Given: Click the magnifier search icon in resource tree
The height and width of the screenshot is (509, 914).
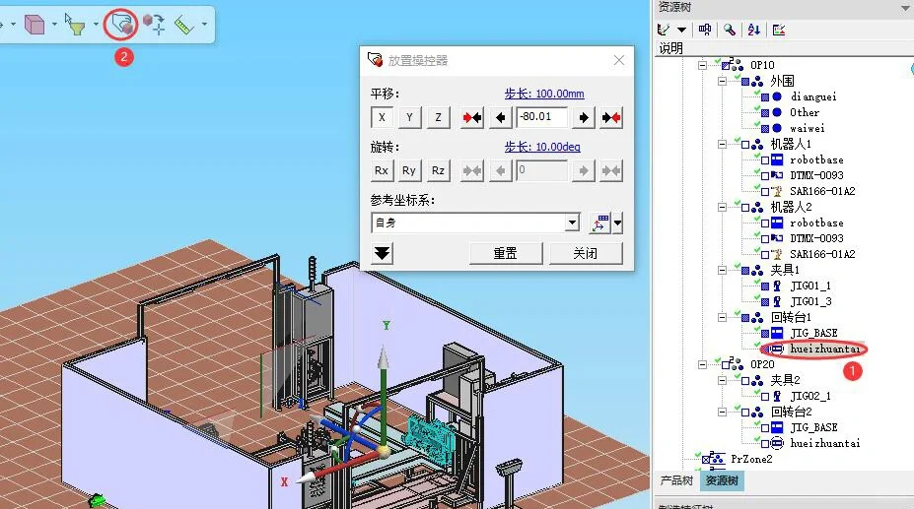Looking at the screenshot, I should click(730, 30).
